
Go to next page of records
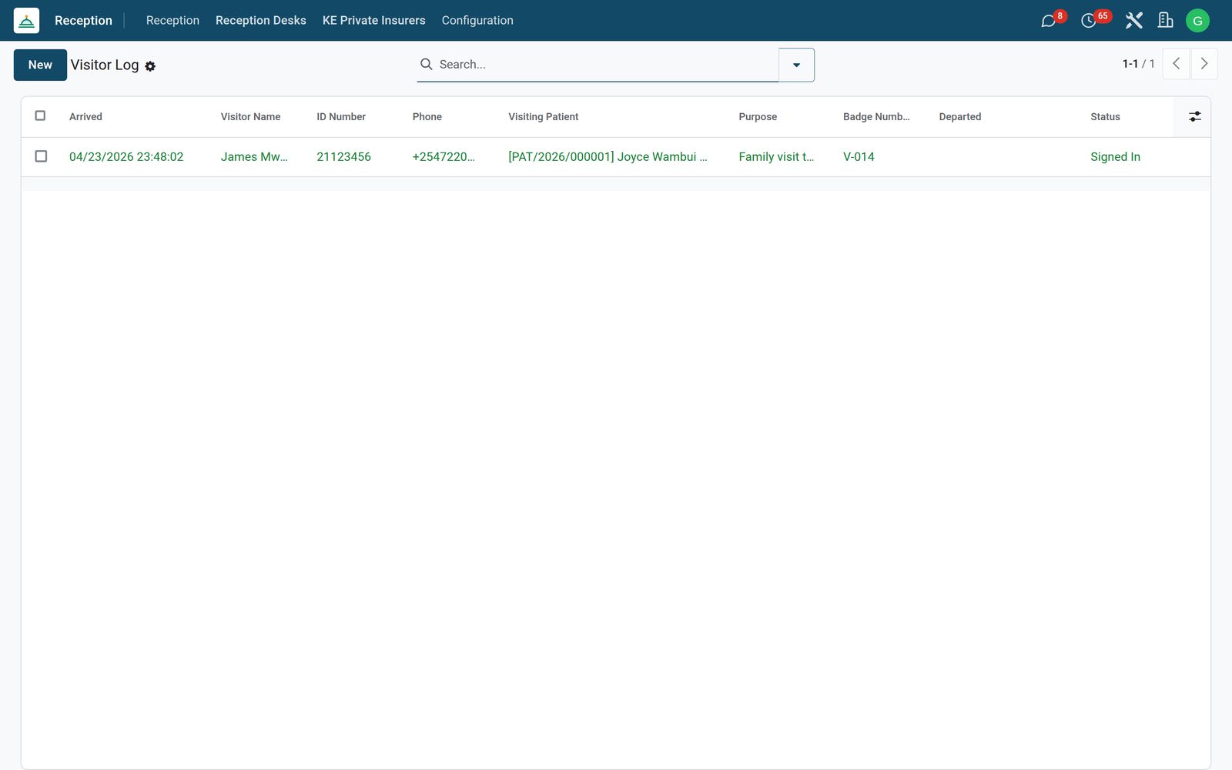pos(1204,64)
